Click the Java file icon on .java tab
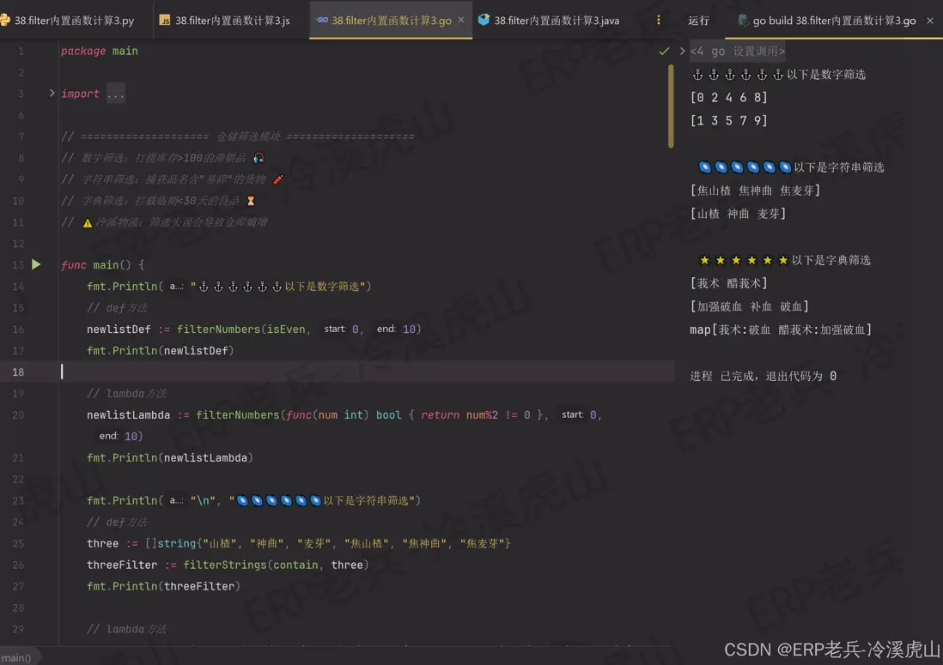The image size is (943, 665). click(484, 20)
